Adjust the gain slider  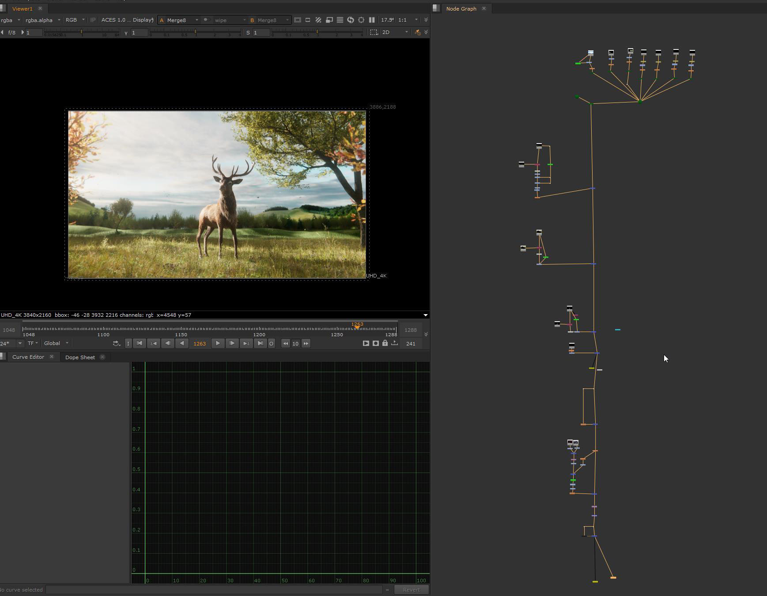point(82,32)
